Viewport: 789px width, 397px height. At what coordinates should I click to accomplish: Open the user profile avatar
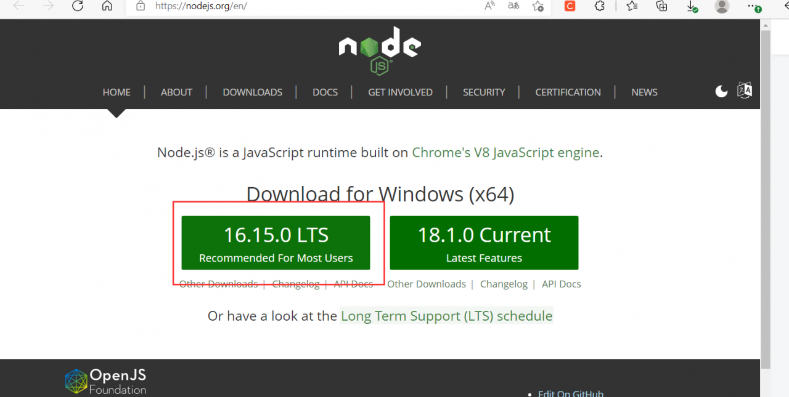[722, 6]
